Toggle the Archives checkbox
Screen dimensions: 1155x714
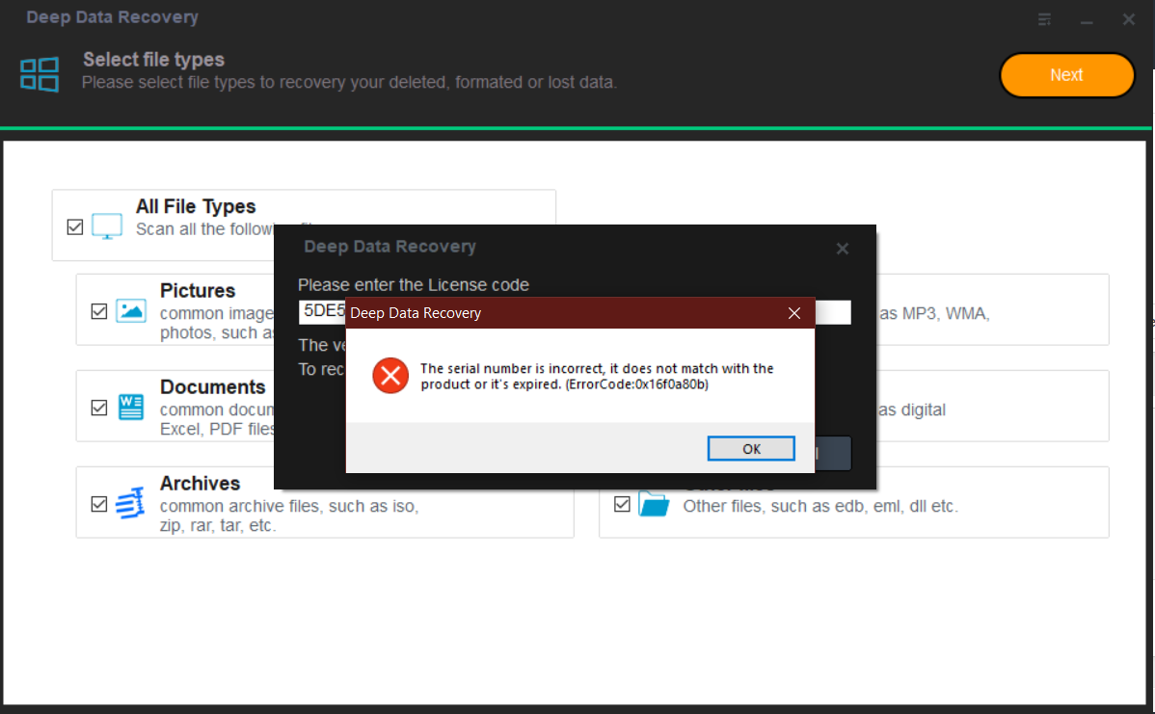[99, 504]
